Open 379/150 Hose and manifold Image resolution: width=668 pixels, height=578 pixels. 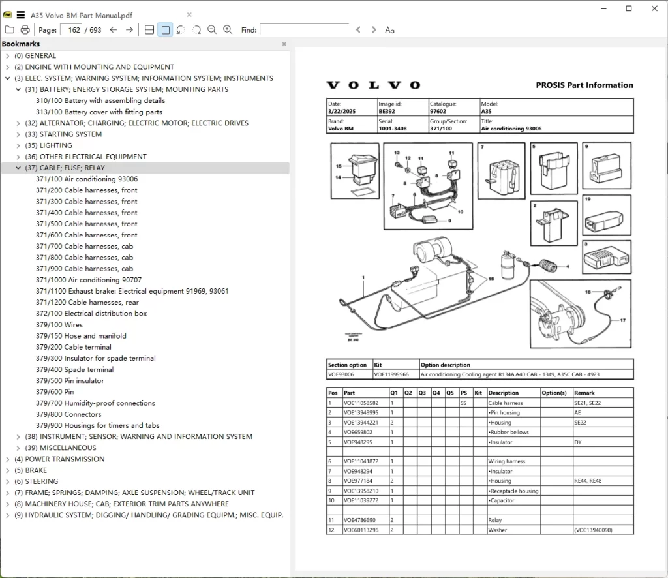[x=81, y=336]
